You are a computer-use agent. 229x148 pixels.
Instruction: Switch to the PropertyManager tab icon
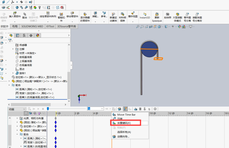coord(18,35)
